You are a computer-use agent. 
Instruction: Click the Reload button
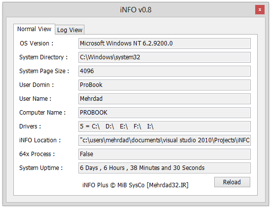(x=232, y=182)
